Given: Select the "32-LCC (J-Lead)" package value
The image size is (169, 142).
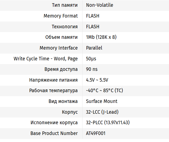Looking at the screenshot, I should [102, 112].
